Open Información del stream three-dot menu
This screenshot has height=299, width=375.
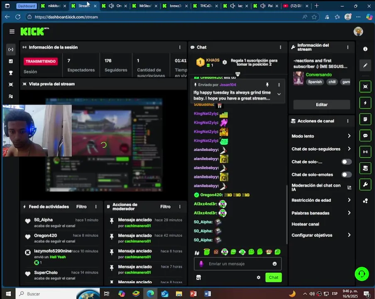point(348,47)
